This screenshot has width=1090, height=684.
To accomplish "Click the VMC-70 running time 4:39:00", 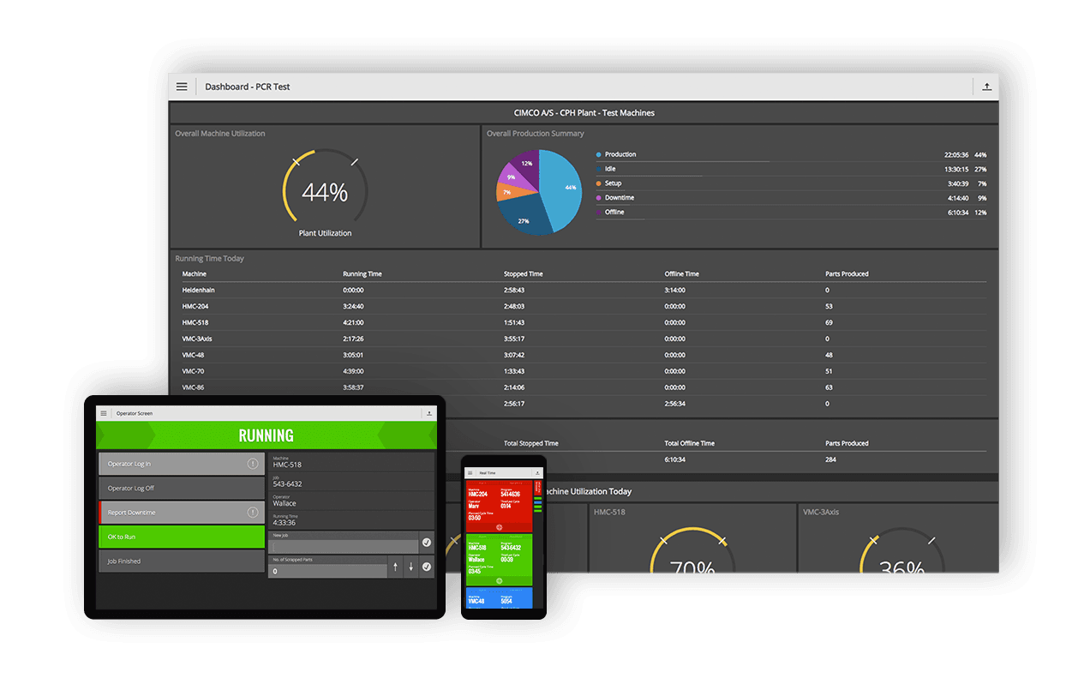I will click(x=353, y=371).
